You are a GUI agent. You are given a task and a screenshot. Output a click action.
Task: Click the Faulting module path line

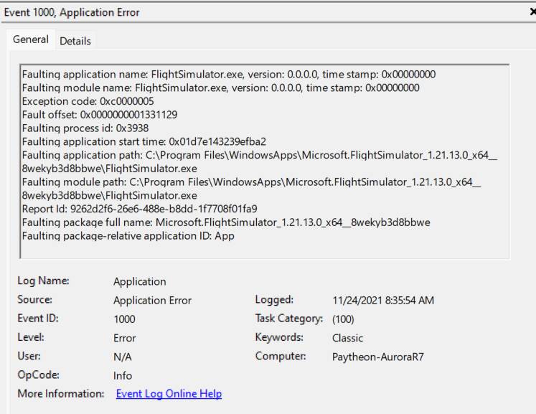tap(252, 189)
